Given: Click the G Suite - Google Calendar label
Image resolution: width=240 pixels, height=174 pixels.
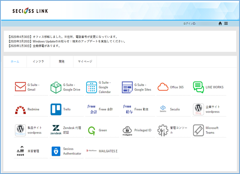Looking at the screenshot, I should point(105,87).
